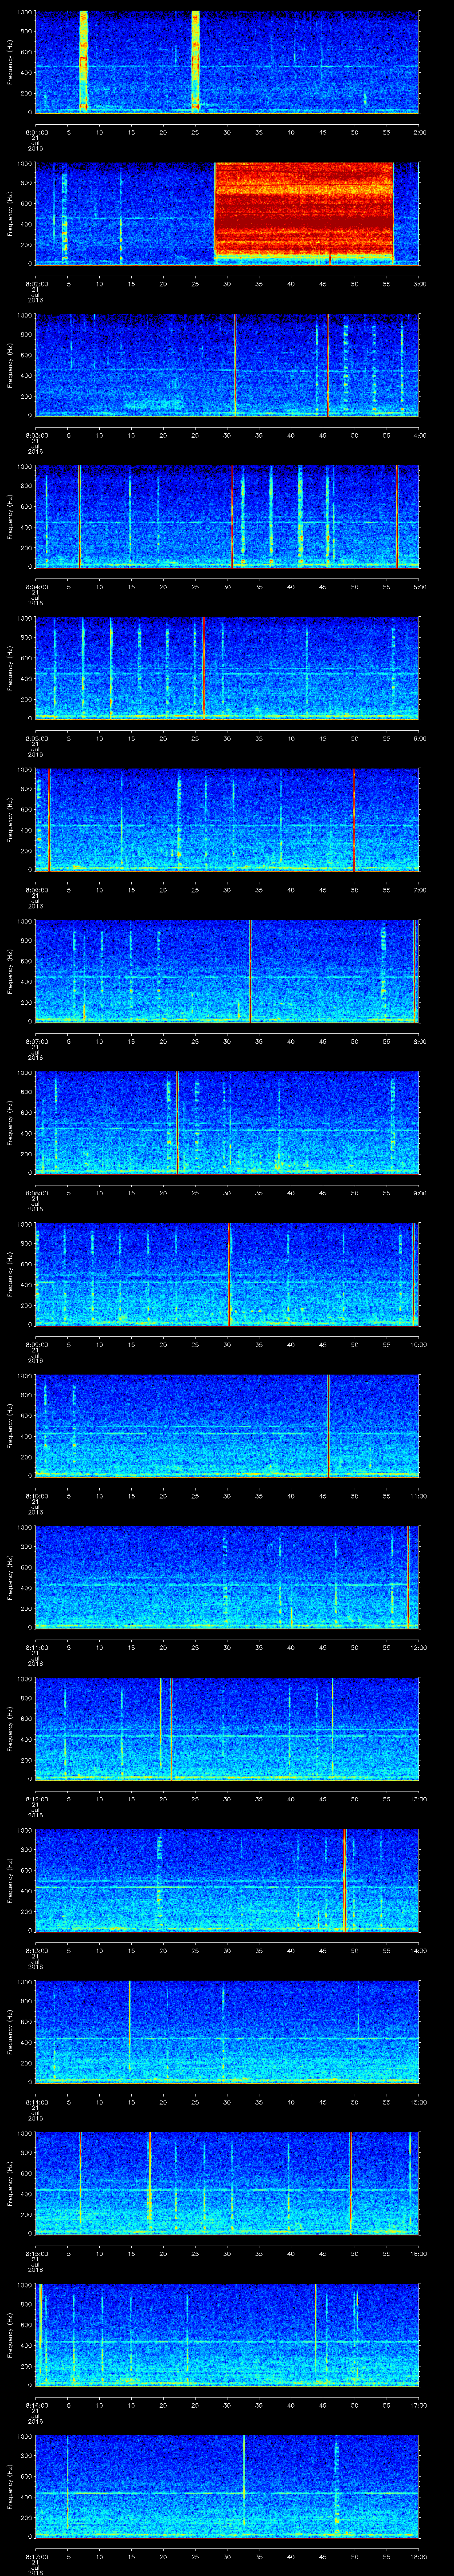Click the '8:04:00' start time label
Viewport: 454px width, 2576px height.
tap(36, 586)
